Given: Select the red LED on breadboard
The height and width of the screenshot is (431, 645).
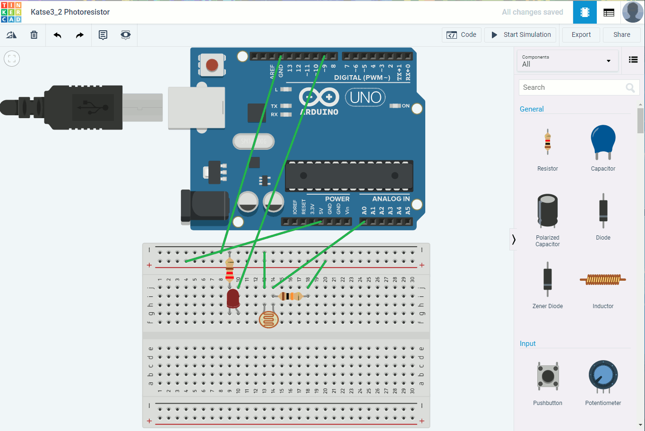Looking at the screenshot, I should 233,300.
